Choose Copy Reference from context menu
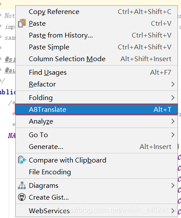This screenshot has width=181, height=218. (96, 12)
